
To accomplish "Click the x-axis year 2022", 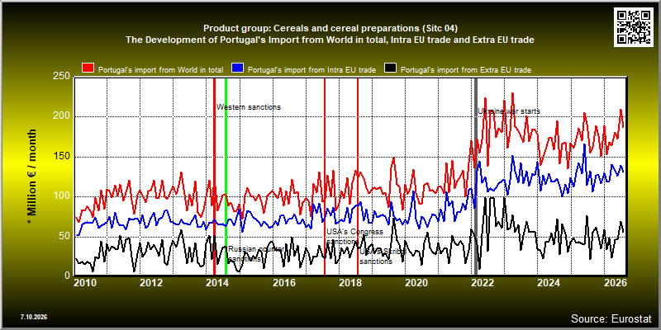I will click(483, 283).
